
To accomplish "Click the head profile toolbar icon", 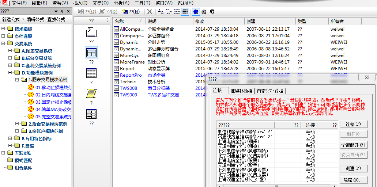I will (212, 12).
